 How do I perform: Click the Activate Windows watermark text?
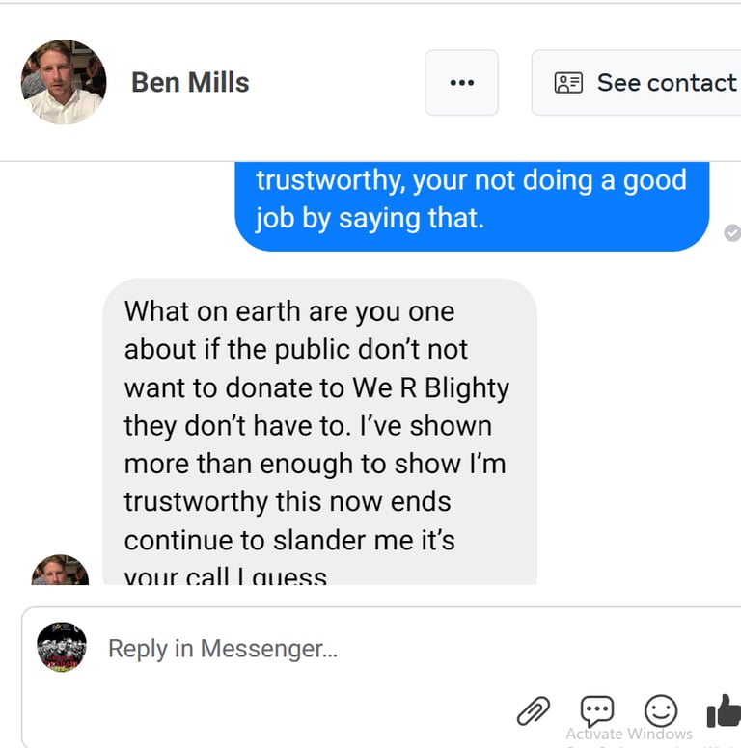point(629,734)
